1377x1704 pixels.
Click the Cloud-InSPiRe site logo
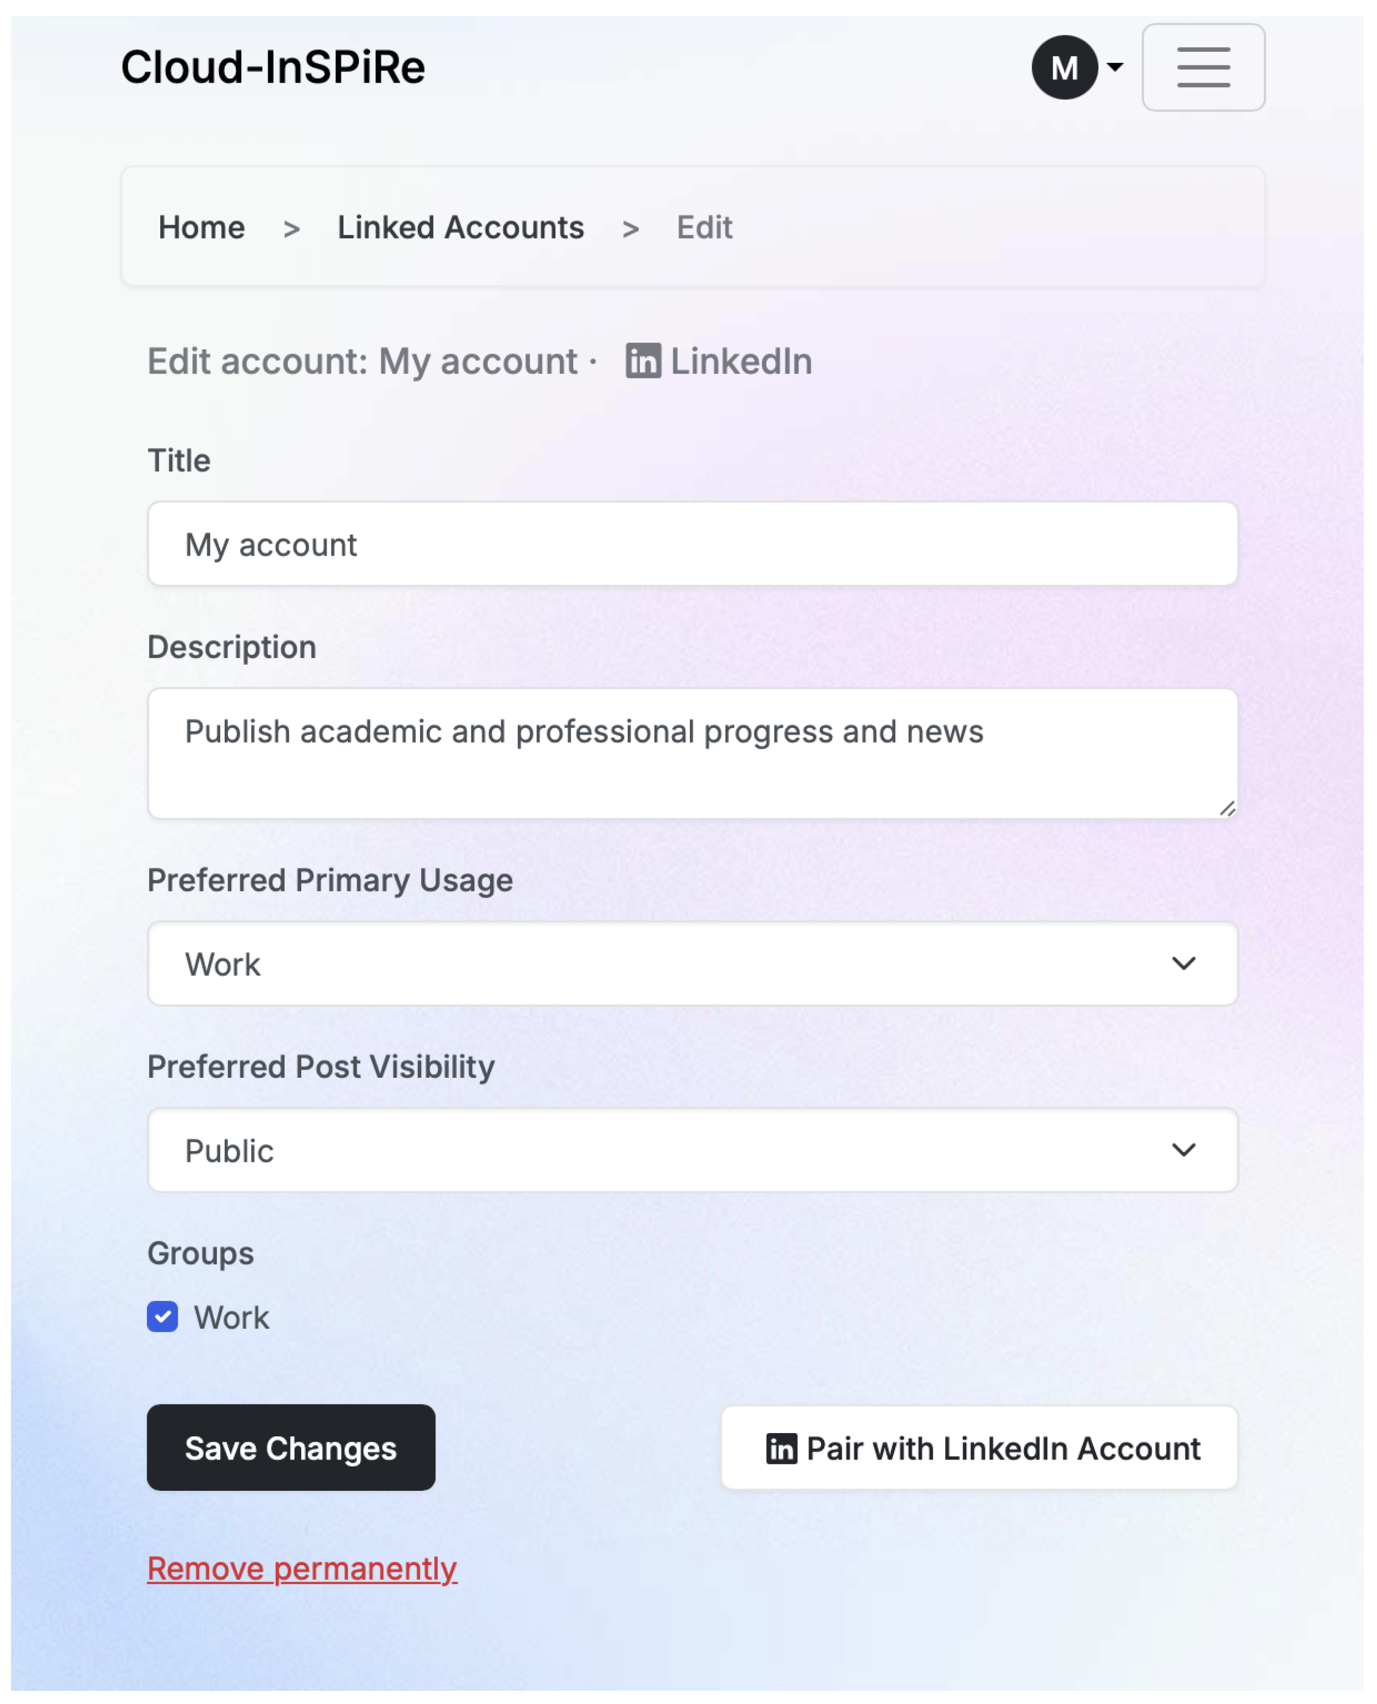(273, 67)
